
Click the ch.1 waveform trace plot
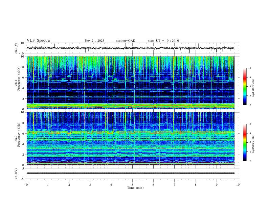pos(130,48)
